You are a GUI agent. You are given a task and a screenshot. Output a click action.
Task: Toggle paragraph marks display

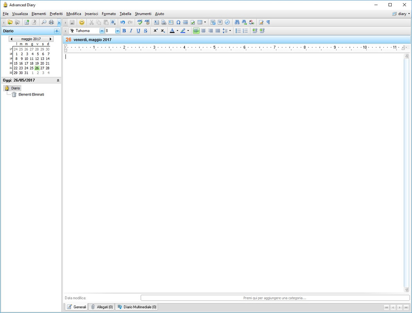pos(268,22)
